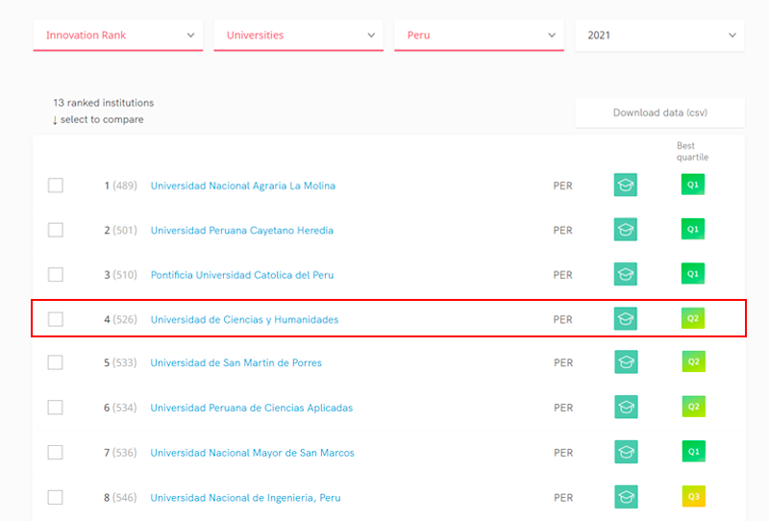Viewport: 769px width, 521px height.
Task: Open the 2021 year dropdown
Action: coord(659,36)
